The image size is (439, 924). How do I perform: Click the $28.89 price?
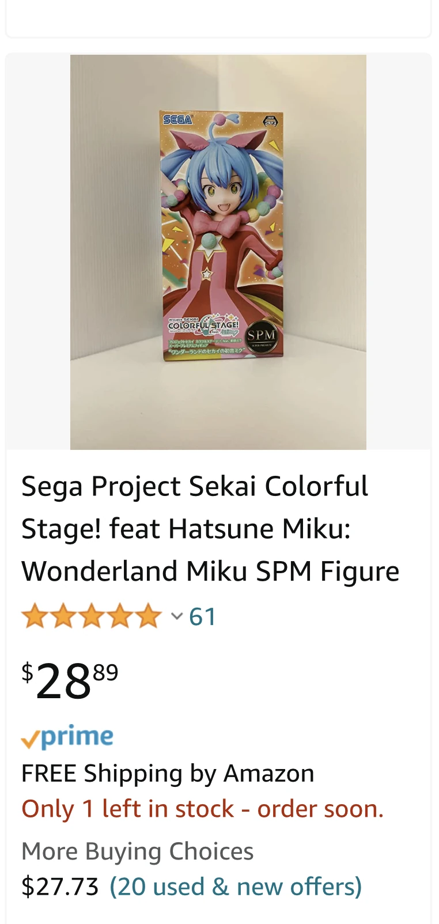coord(70,681)
